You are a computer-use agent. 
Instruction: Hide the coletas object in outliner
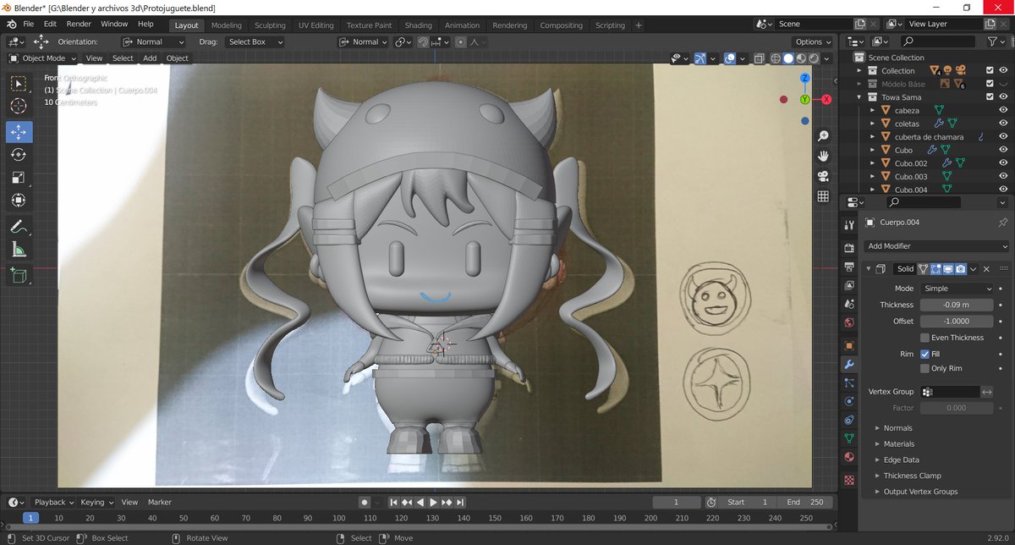pyautogui.click(x=1003, y=124)
